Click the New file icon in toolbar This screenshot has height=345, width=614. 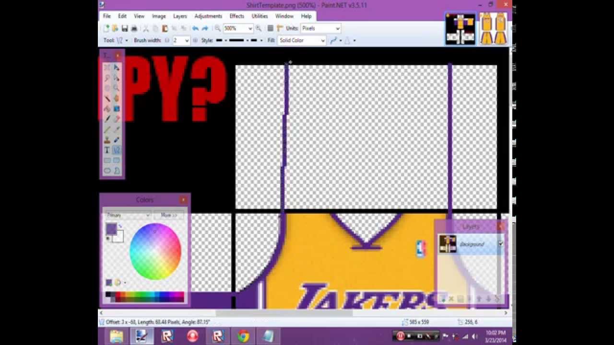pyautogui.click(x=106, y=28)
